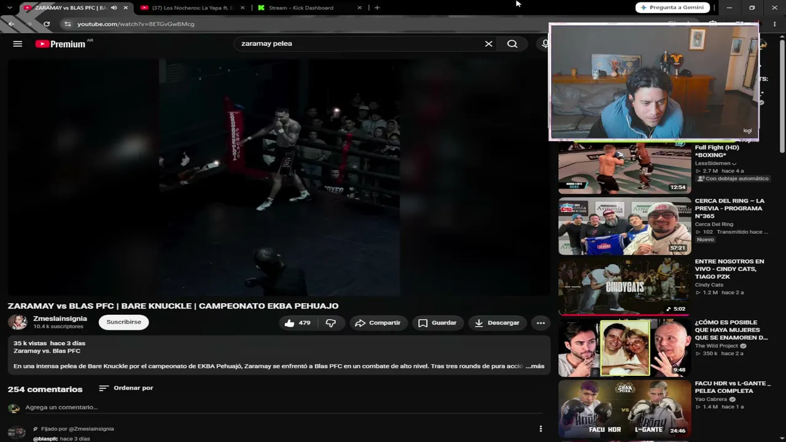The width and height of the screenshot is (786, 442).
Task: Open the CINDYCATS video thumbnail
Action: 625,287
